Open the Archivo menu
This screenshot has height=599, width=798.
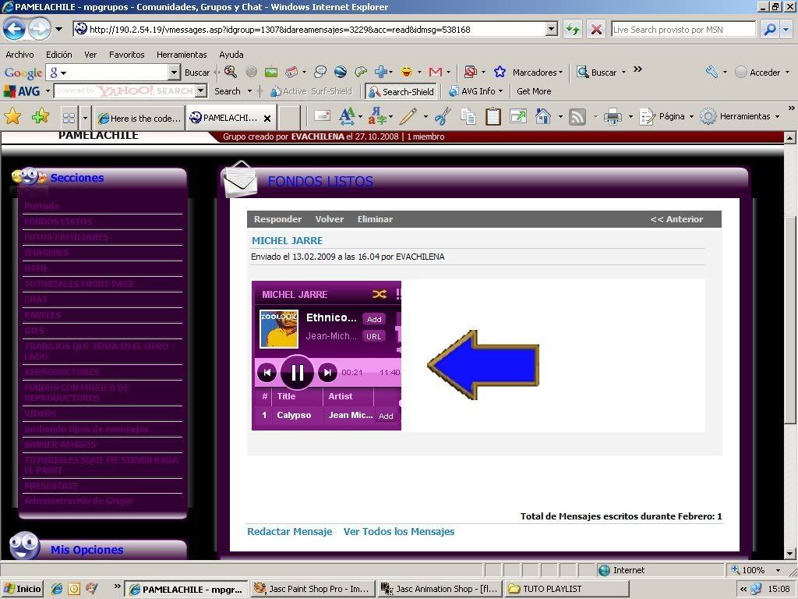tap(19, 55)
